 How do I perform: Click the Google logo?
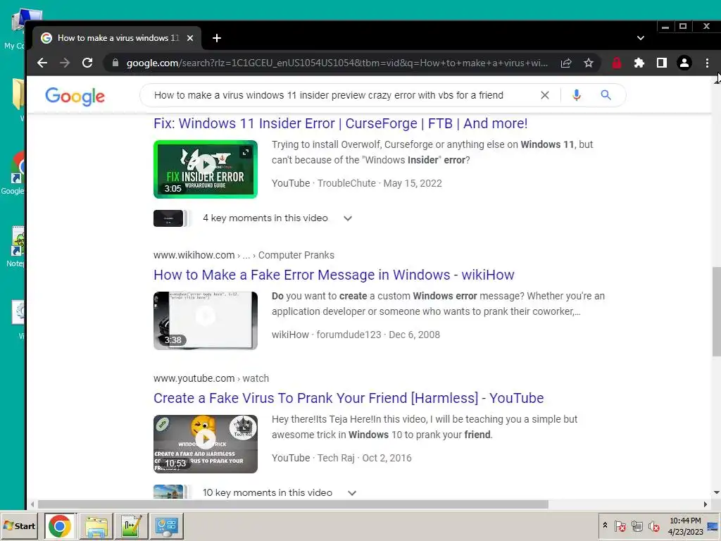75,96
